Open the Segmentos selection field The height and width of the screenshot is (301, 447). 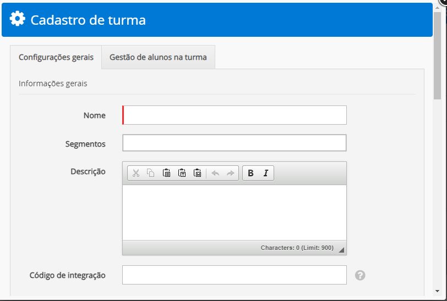click(x=235, y=143)
